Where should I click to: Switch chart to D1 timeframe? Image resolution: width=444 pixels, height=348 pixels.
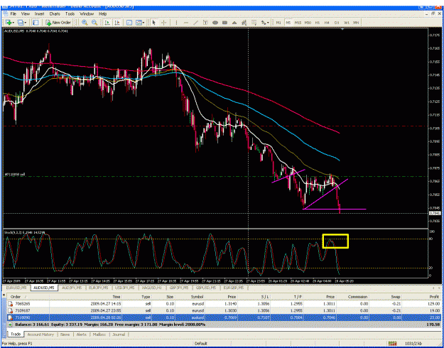tap(337, 22)
